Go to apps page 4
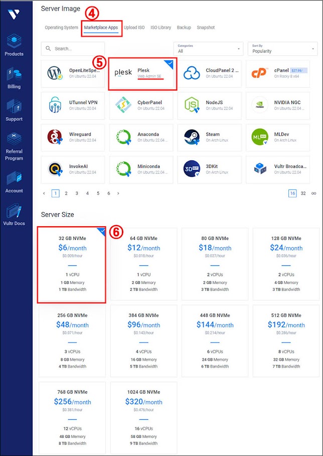323x456 pixels. pyautogui.click(x=87, y=194)
